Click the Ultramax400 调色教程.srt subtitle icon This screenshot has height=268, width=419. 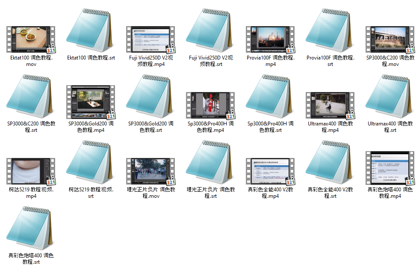(x=390, y=98)
